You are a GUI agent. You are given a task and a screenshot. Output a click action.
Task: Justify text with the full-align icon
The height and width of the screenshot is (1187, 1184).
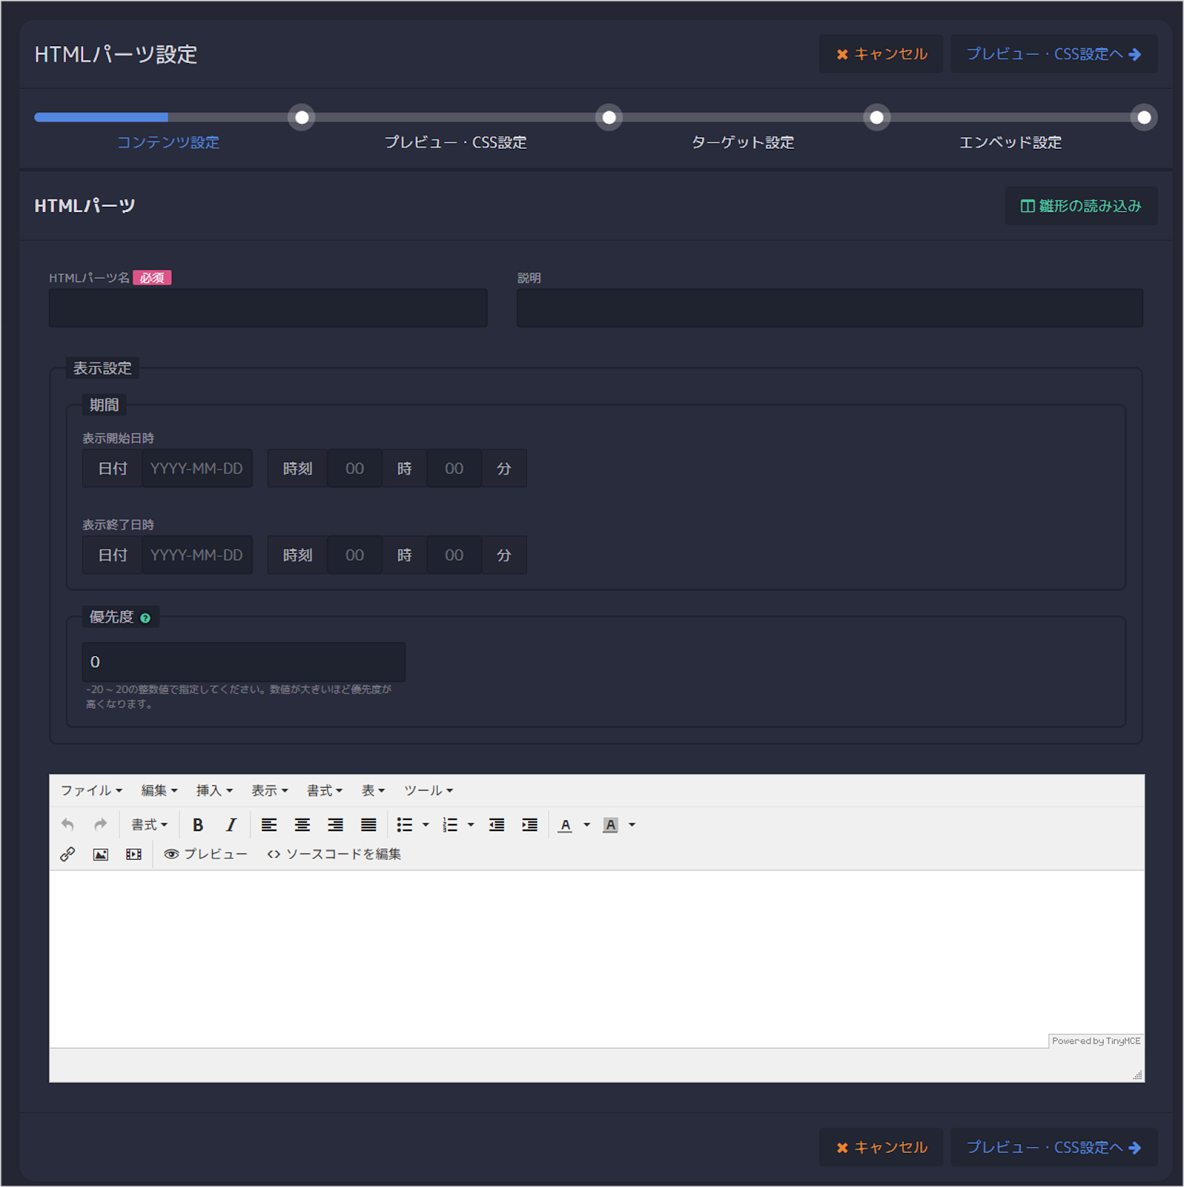pyautogui.click(x=368, y=825)
